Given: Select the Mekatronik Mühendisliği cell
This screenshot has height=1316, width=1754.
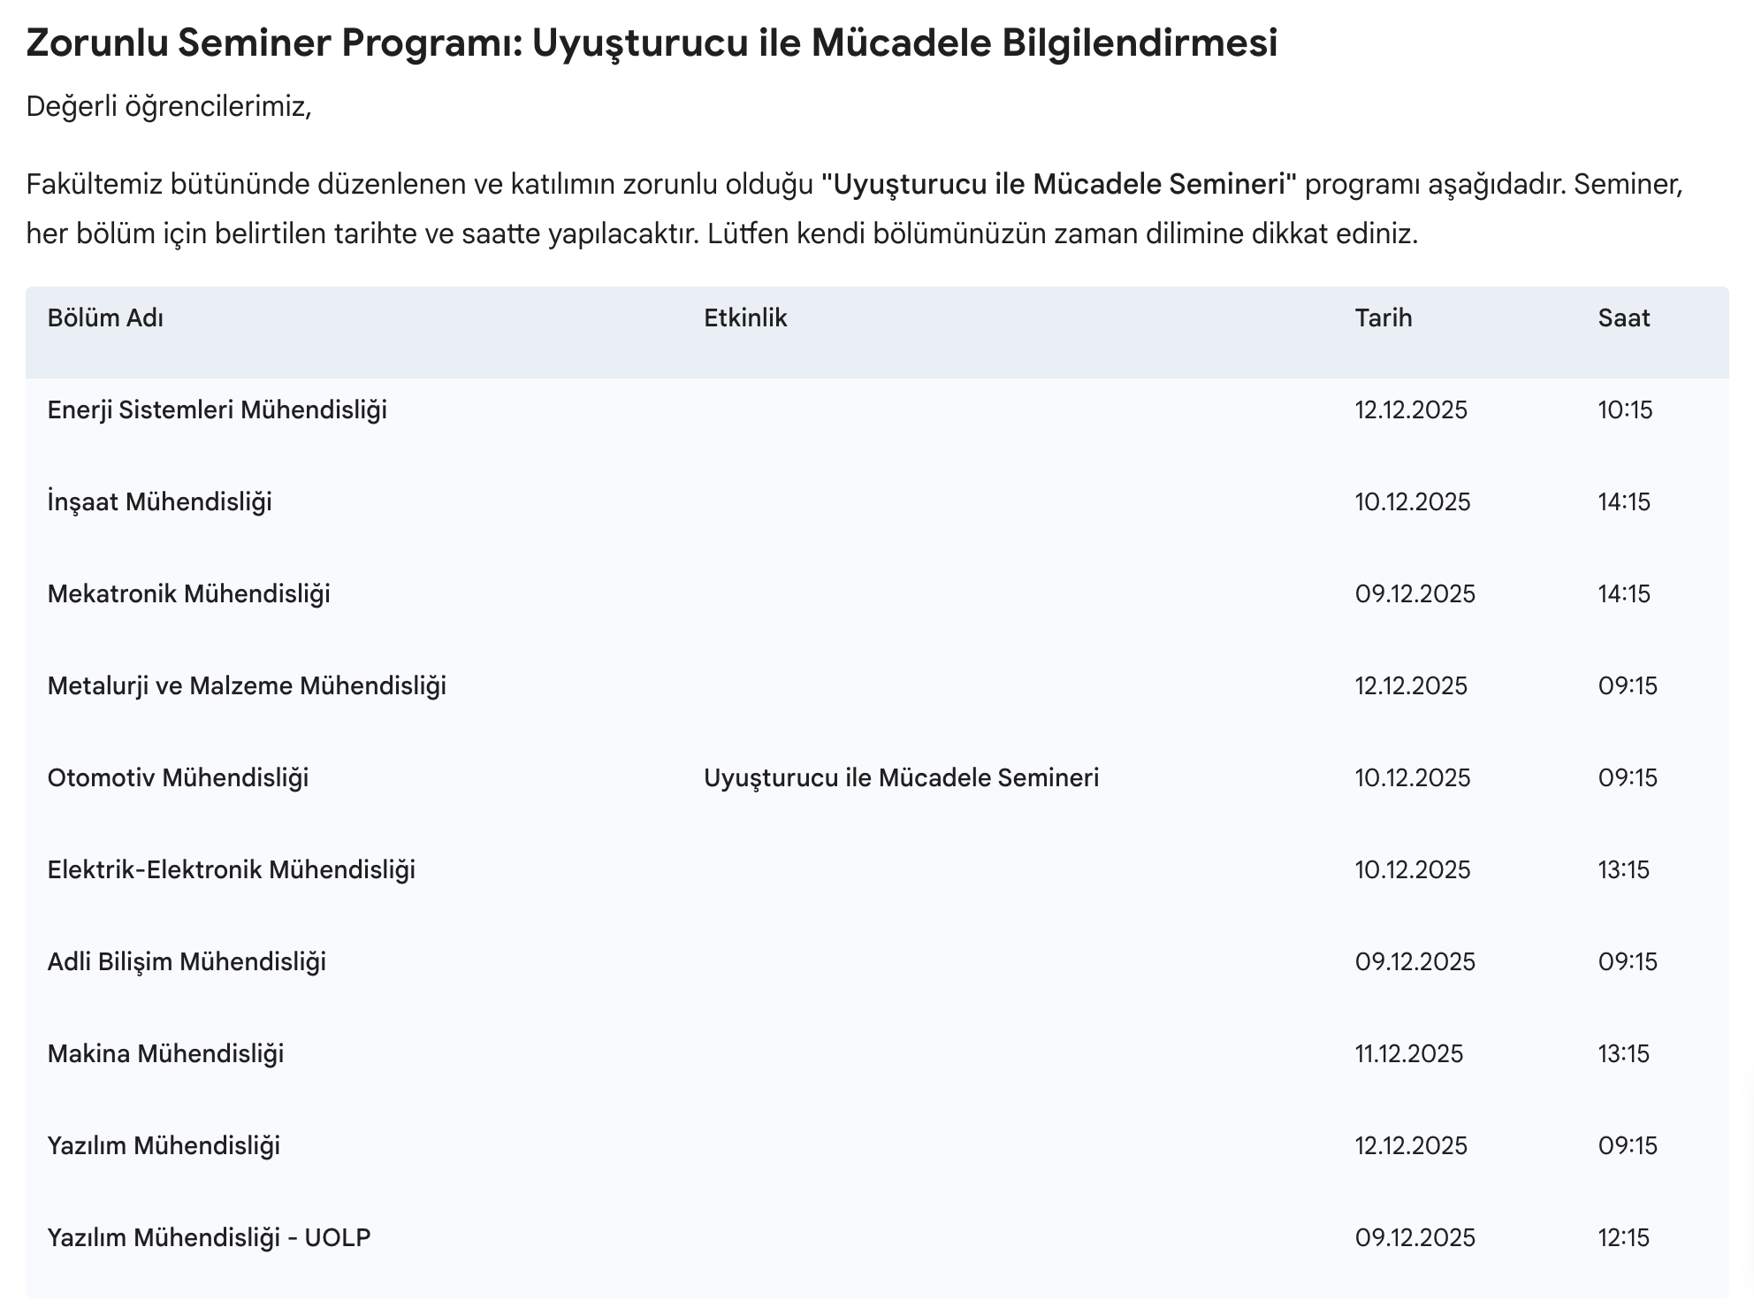Looking at the screenshot, I should pos(189,594).
